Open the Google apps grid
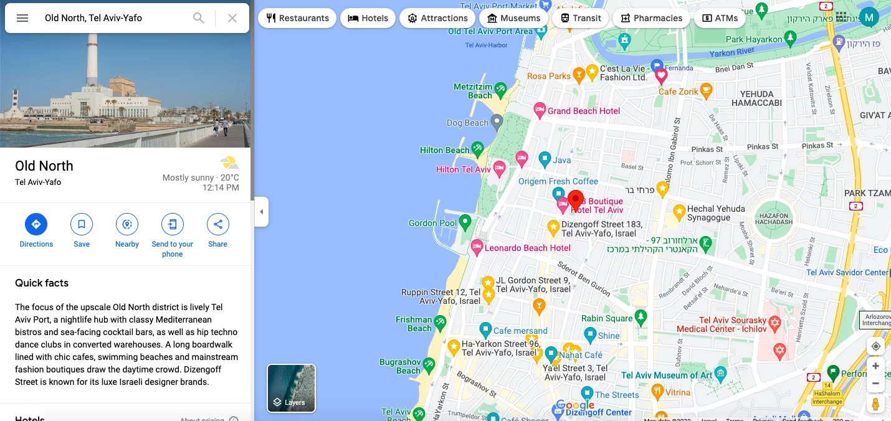 (841, 17)
